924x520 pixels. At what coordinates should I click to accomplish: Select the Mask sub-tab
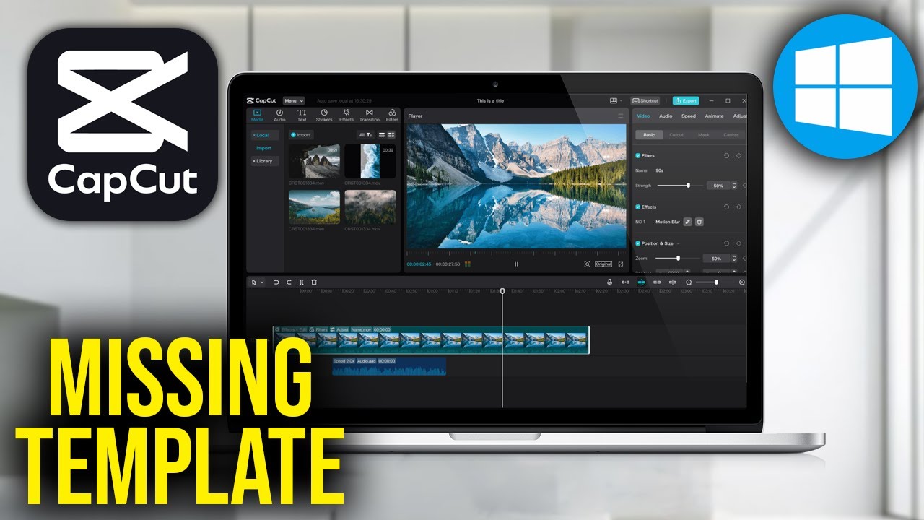point(704,135)
